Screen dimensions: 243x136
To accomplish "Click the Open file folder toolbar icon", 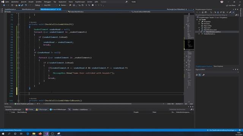I will (x=16, y=5).
